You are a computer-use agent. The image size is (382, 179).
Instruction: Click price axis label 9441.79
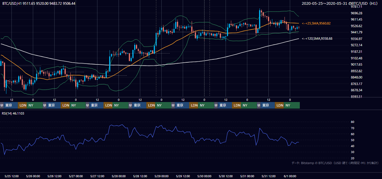pyautogui.click(x=357, y=32)
